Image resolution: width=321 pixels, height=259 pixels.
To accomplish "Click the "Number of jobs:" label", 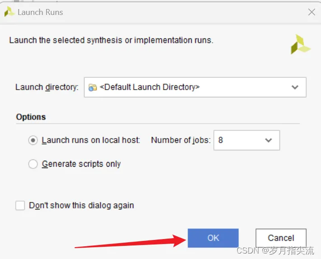I will 180,140.
